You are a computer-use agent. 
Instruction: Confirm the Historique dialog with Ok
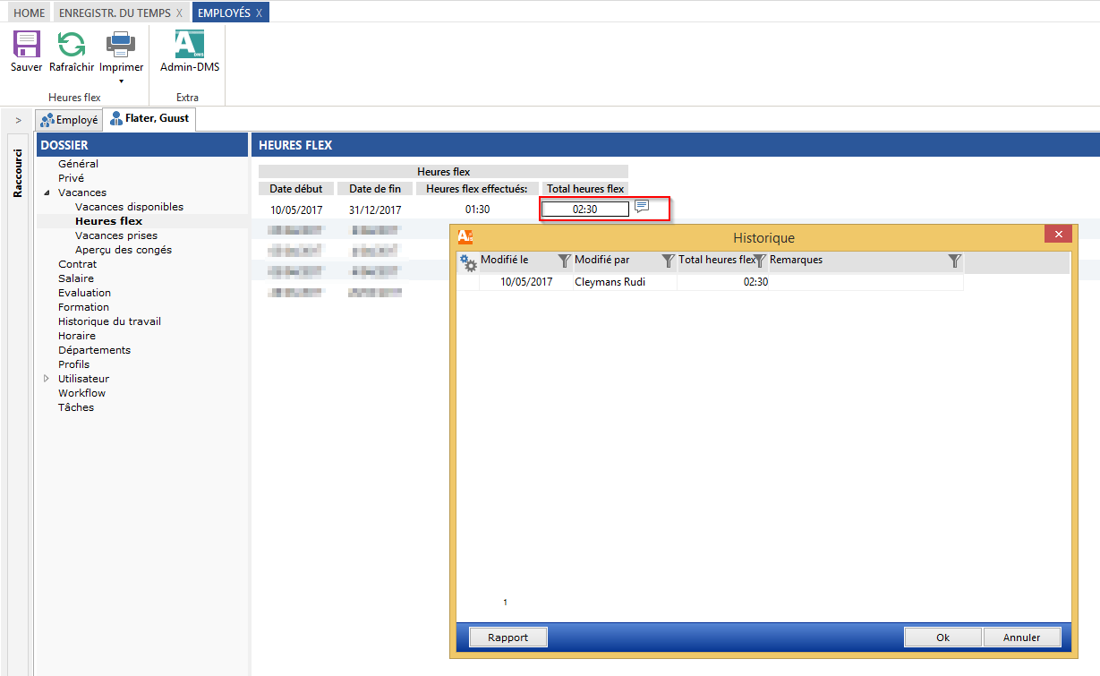(x=942, y=637)
